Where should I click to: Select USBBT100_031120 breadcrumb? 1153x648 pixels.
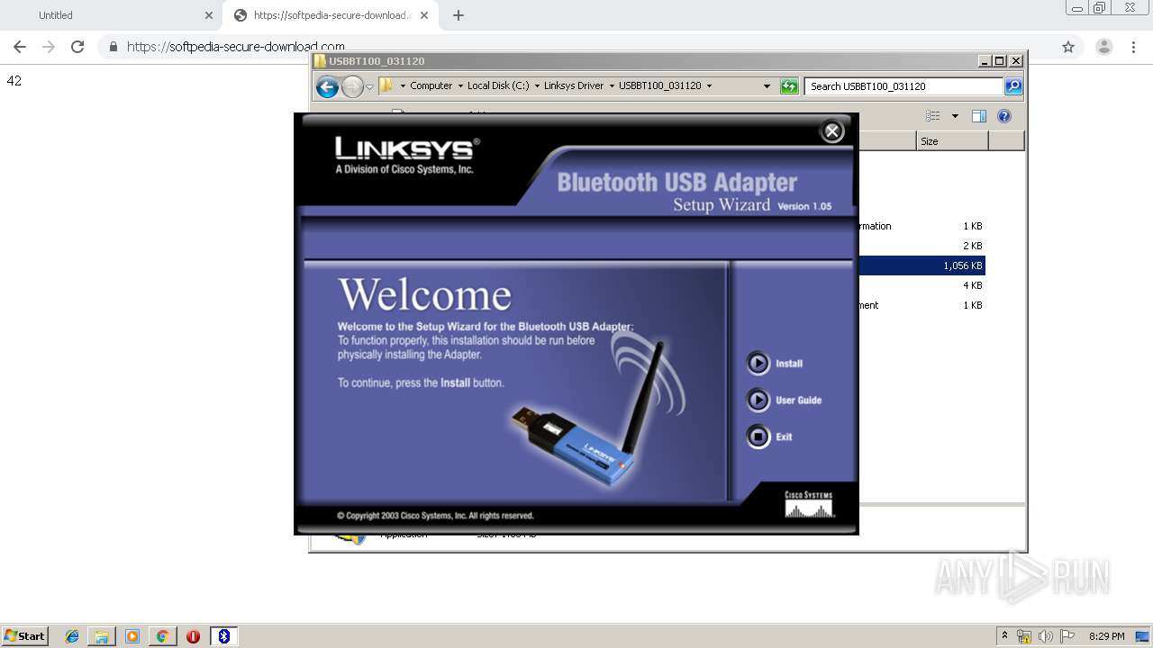coord(659,86)
